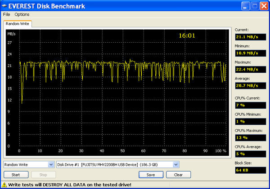Click the CPU% Current 7 % value
This screenshot has height=189, width=270.
click(251, 105)
